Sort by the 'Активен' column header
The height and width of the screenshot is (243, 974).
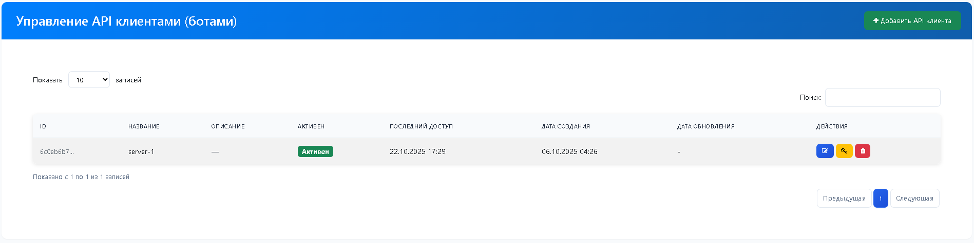311,126
